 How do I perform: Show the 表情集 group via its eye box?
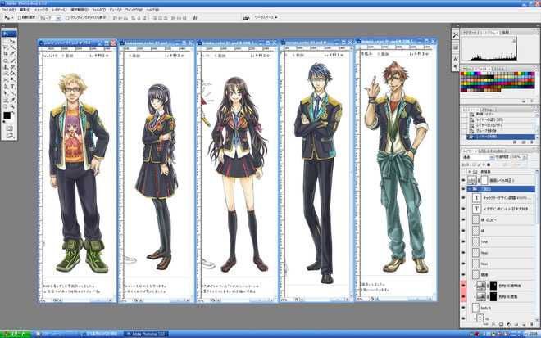tap(463, 171)
